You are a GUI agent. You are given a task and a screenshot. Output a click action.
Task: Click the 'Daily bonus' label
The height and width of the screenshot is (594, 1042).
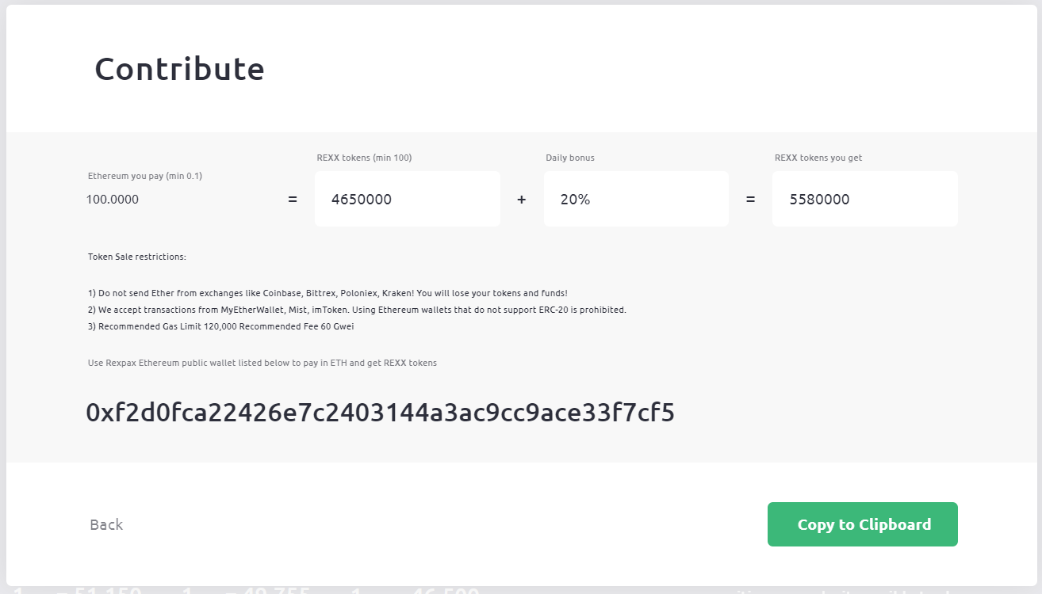[569, 158]
